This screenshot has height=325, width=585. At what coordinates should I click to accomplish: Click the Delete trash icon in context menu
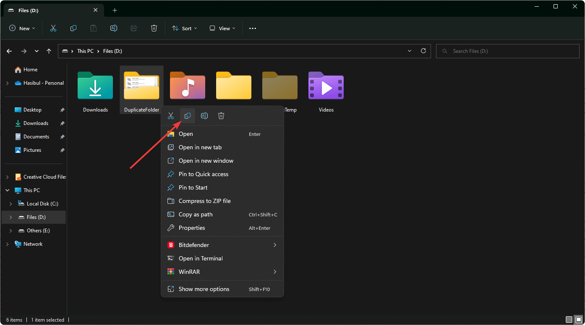click(221, 116)
